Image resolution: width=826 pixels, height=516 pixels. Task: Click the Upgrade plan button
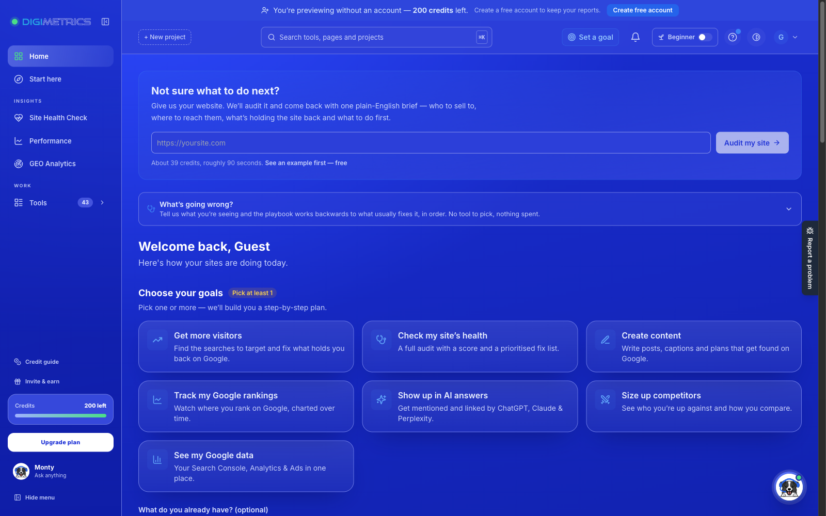[60, 442]
